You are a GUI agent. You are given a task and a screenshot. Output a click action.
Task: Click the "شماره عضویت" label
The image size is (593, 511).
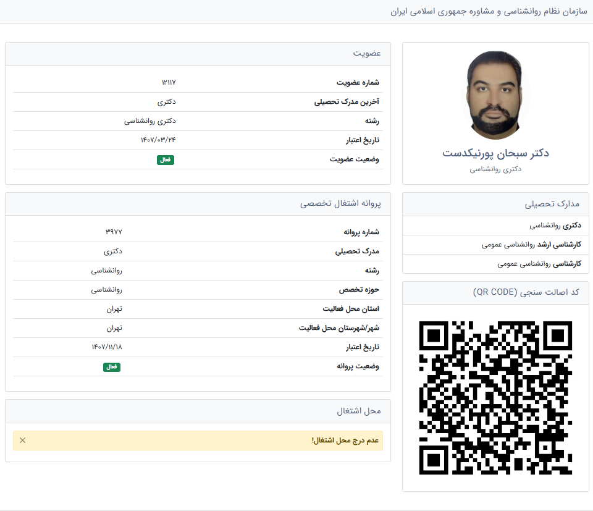click(x=358, y=82)
